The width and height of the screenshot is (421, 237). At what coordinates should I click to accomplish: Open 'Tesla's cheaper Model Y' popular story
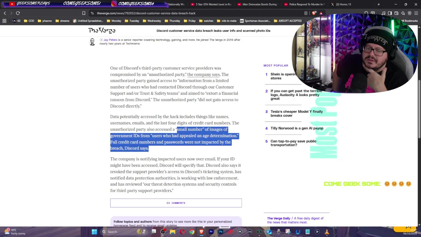click(x=297, y=113)
